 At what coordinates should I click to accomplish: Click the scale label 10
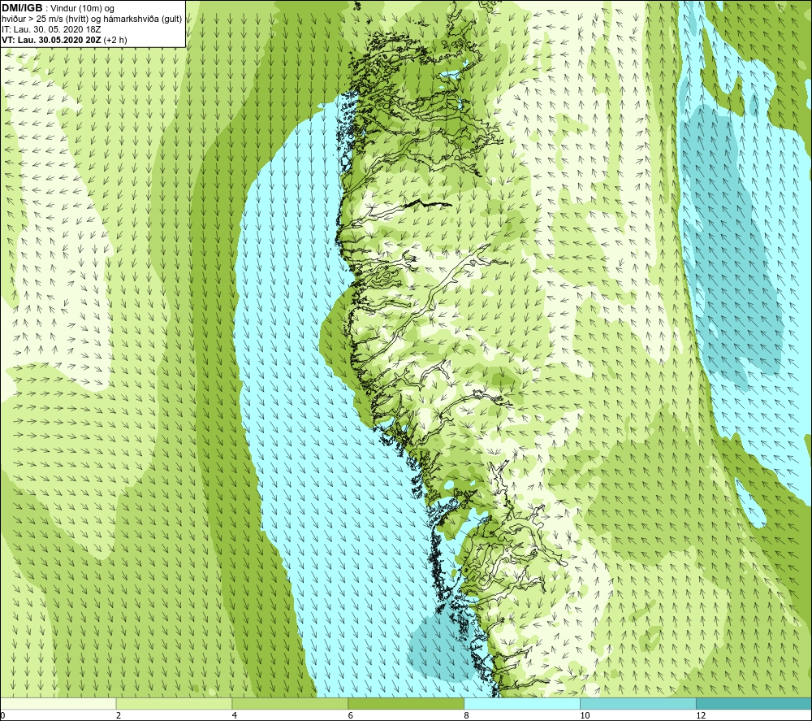(x=585, y=716)
